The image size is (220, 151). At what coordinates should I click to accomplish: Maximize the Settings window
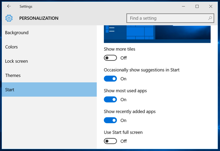(197, 6)
